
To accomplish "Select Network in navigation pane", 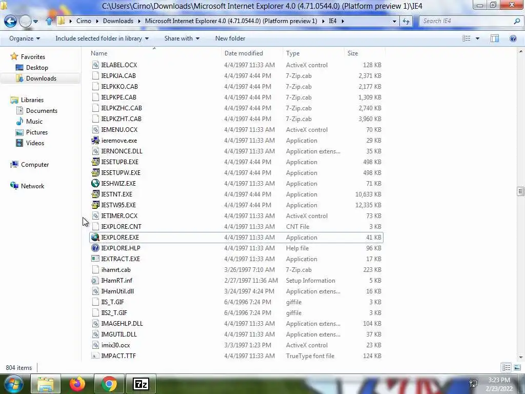I will point(32,186).
